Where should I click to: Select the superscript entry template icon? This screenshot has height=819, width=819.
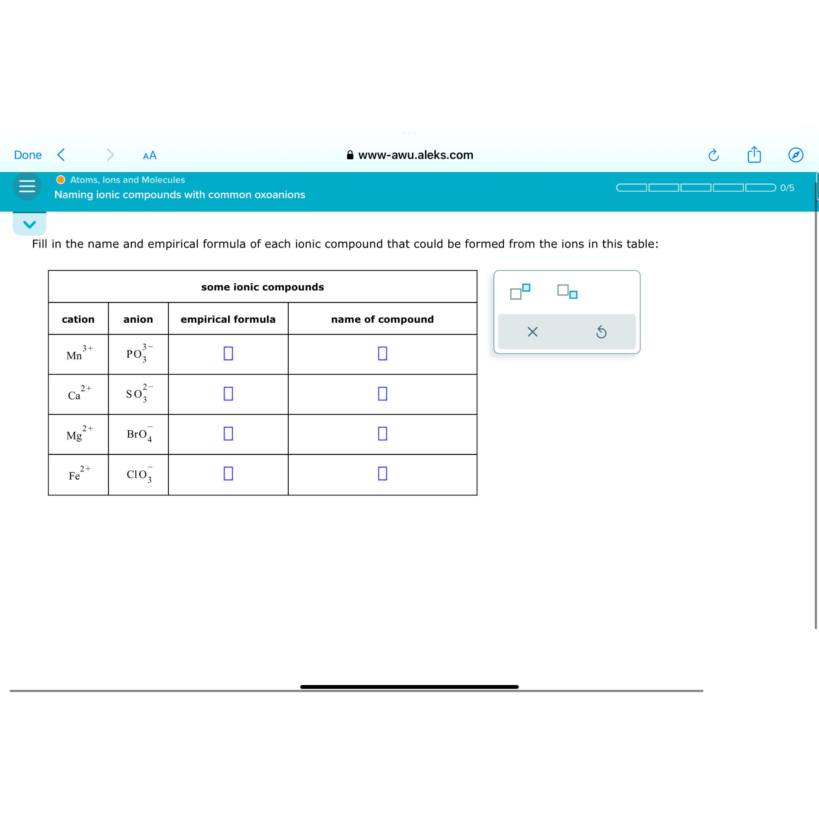(x=521, y=292)
